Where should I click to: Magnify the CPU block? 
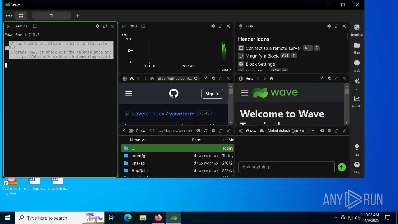coord(221,26)
